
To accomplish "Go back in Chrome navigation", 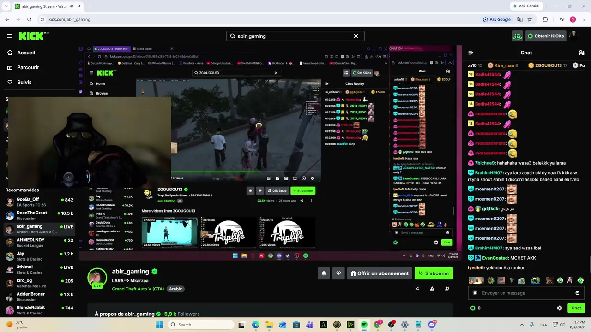I will point(7,19).
